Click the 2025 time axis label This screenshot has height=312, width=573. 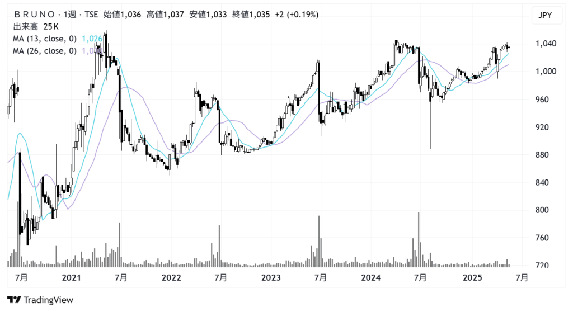(x=472, y=278)
